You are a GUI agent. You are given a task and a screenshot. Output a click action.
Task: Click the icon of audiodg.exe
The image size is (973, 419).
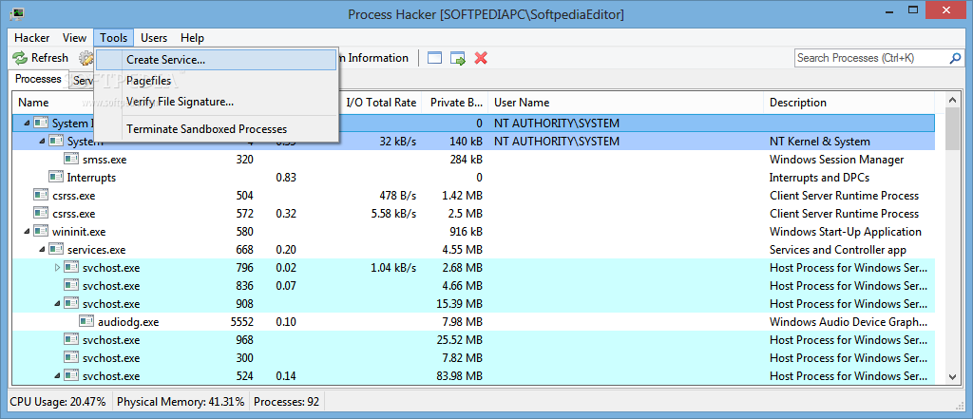click(x=86, y=321)
